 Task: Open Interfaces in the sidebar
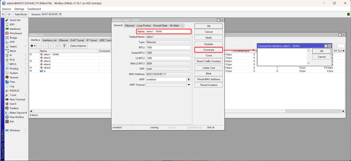(x=15, y=29)
